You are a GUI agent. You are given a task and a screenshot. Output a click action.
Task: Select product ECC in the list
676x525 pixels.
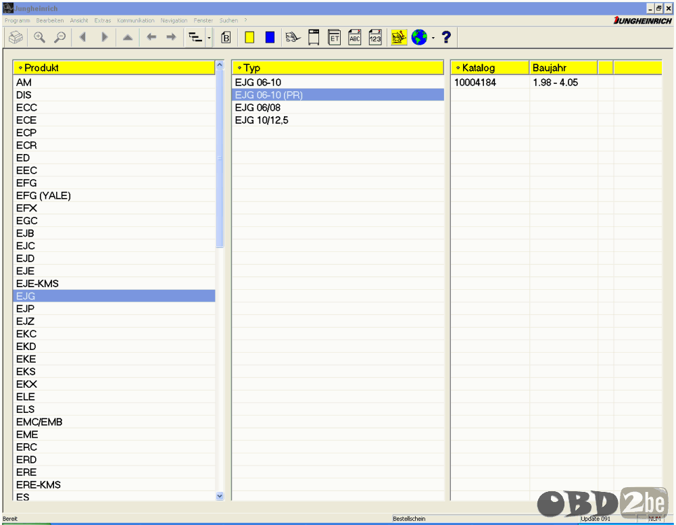(114, 107)
